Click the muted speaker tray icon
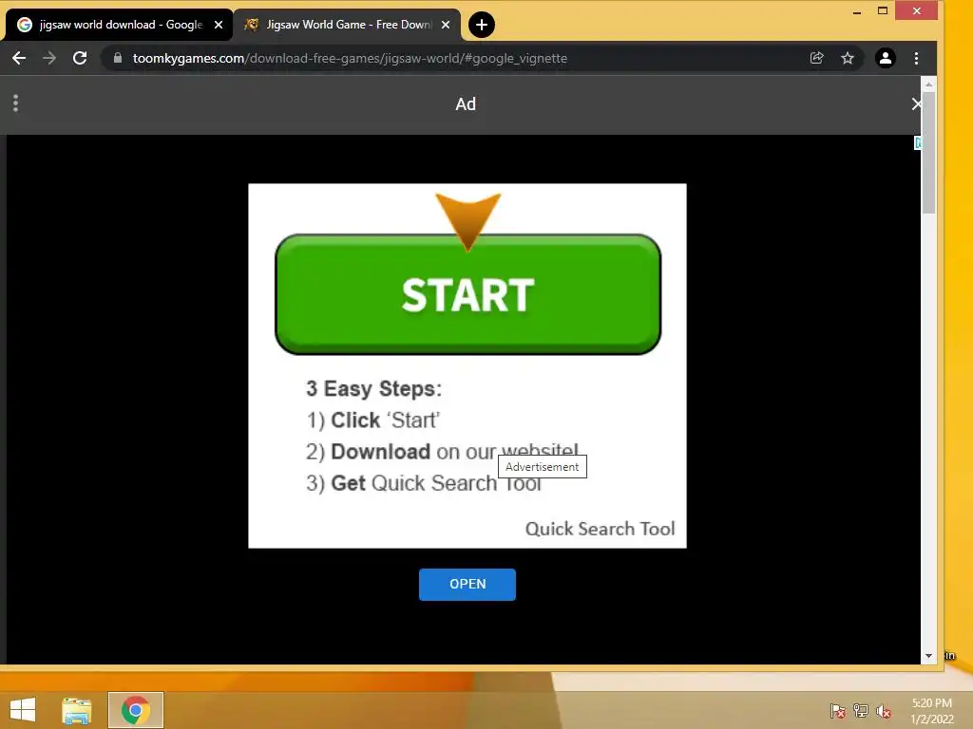The image size is (973, 729). click(884, 710)
